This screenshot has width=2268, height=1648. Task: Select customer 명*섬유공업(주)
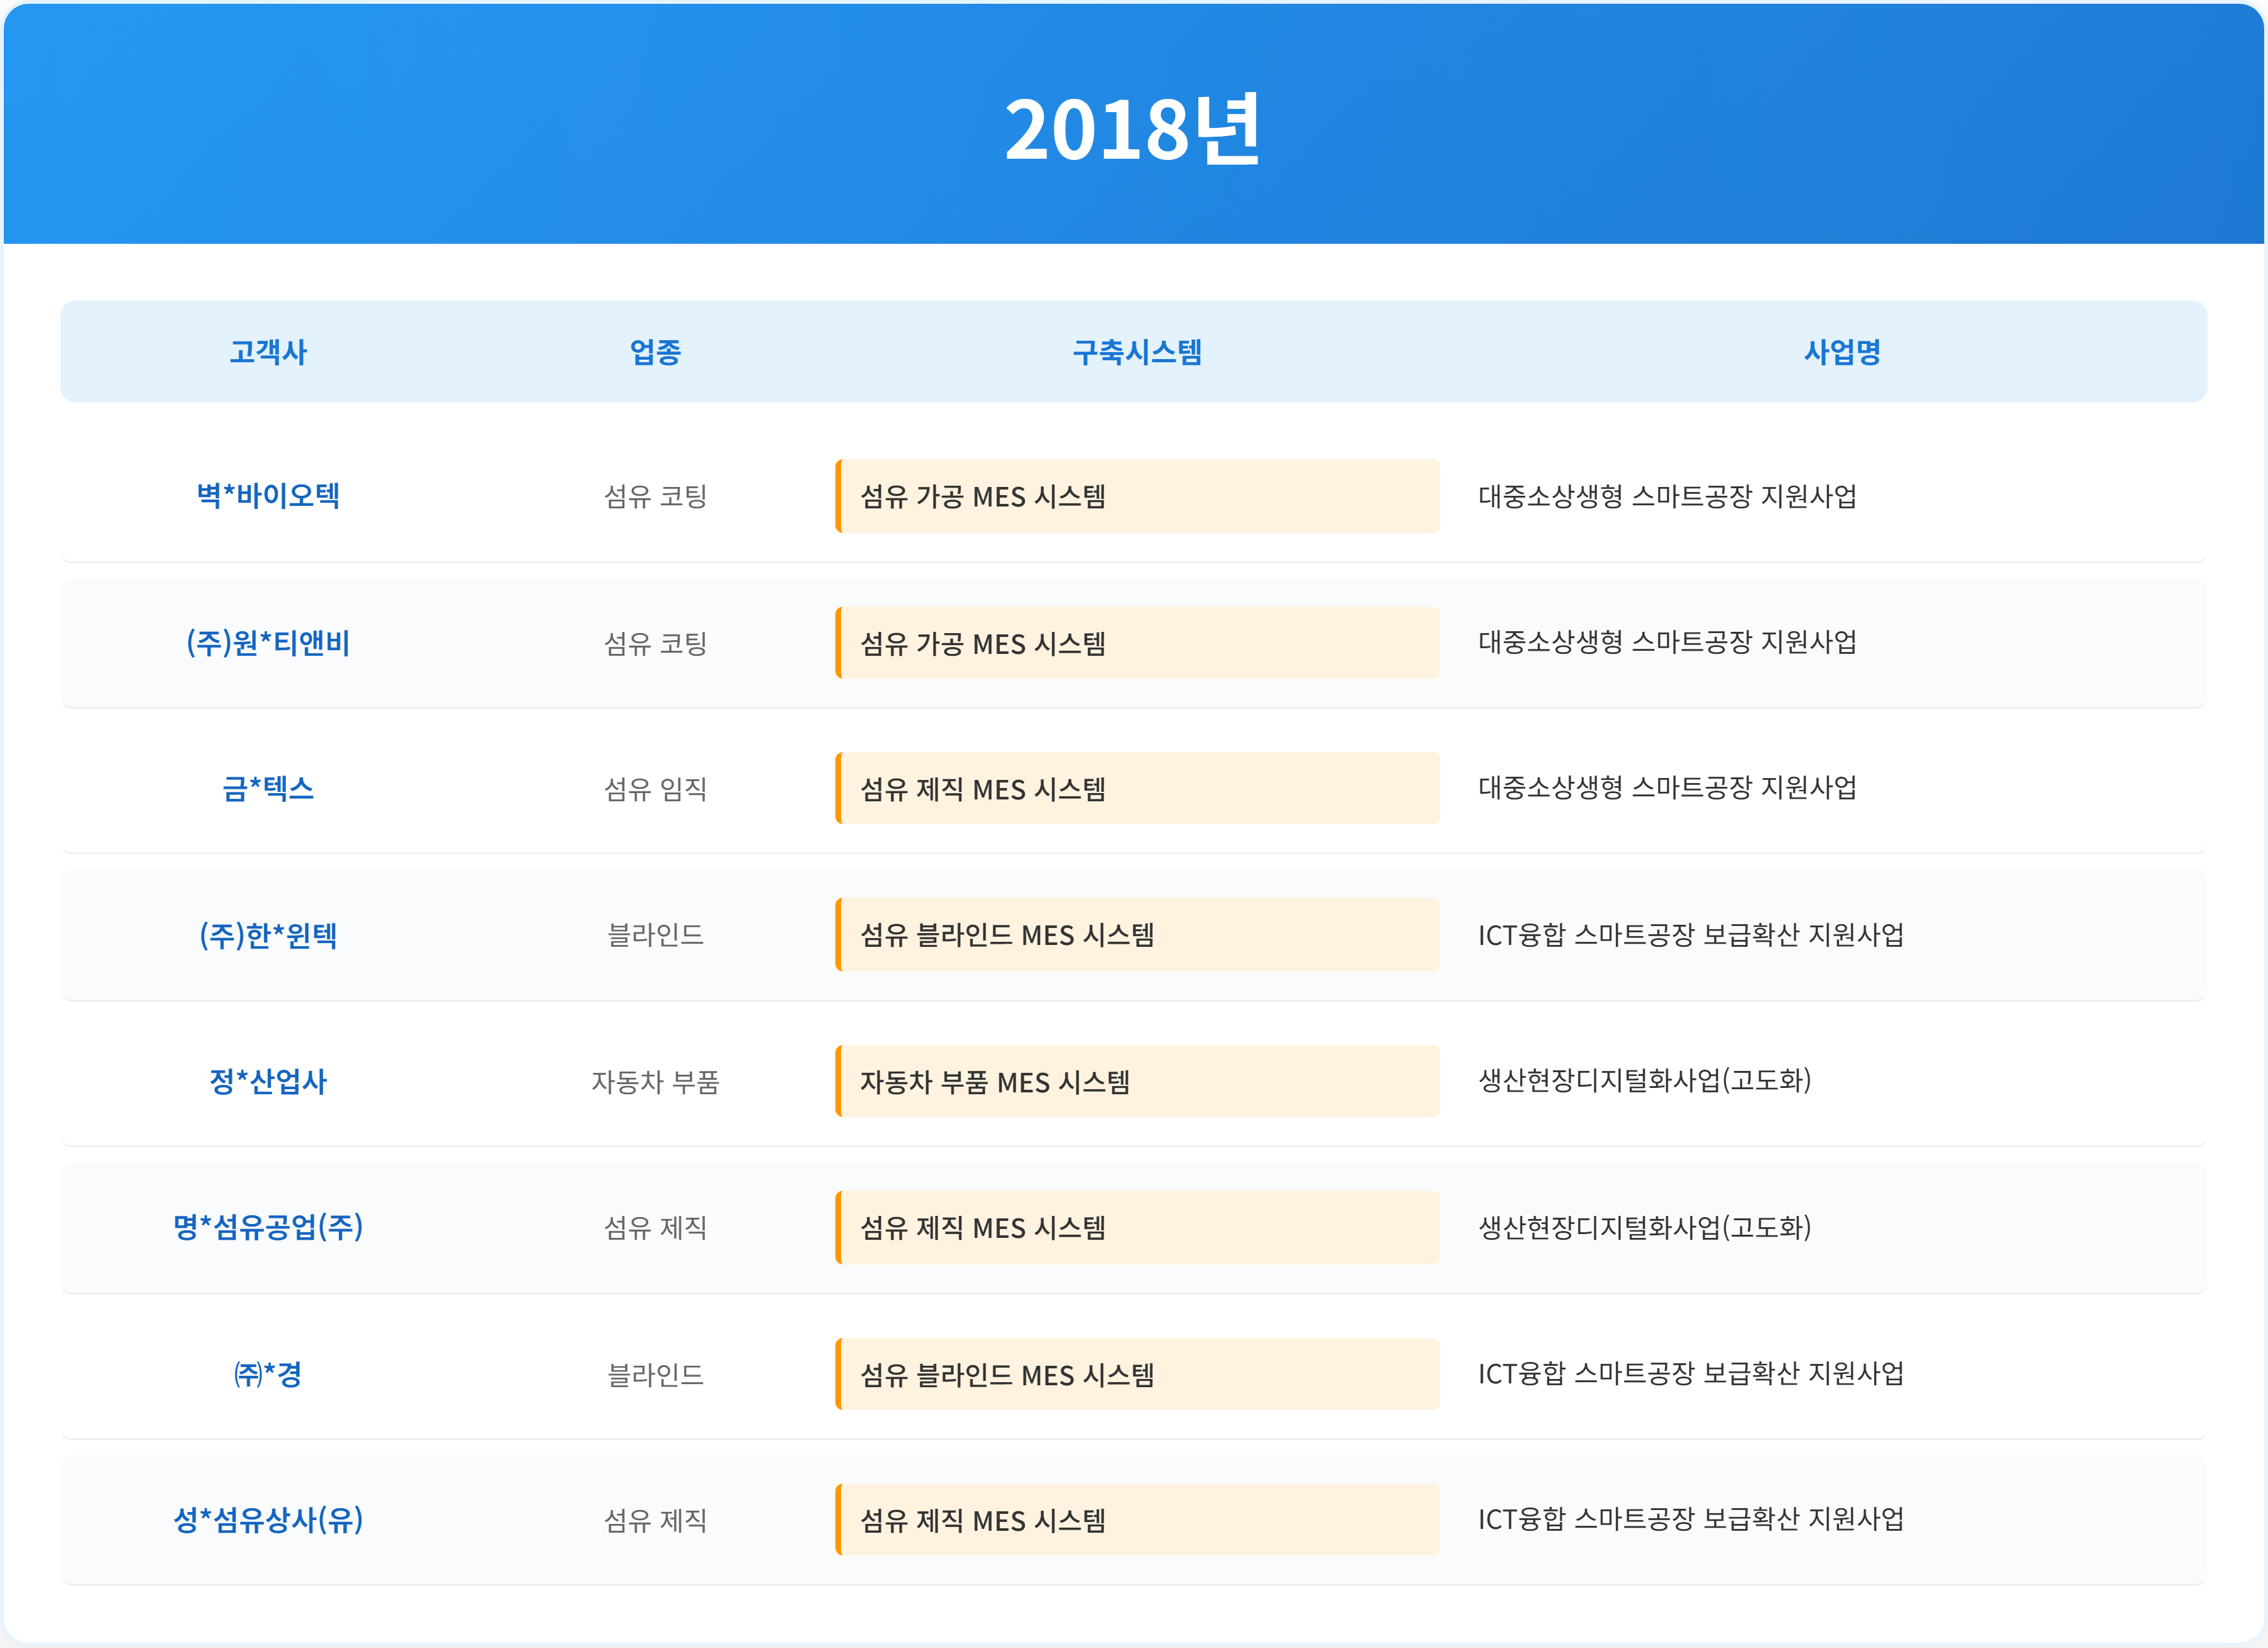[x=268, y=1227]
